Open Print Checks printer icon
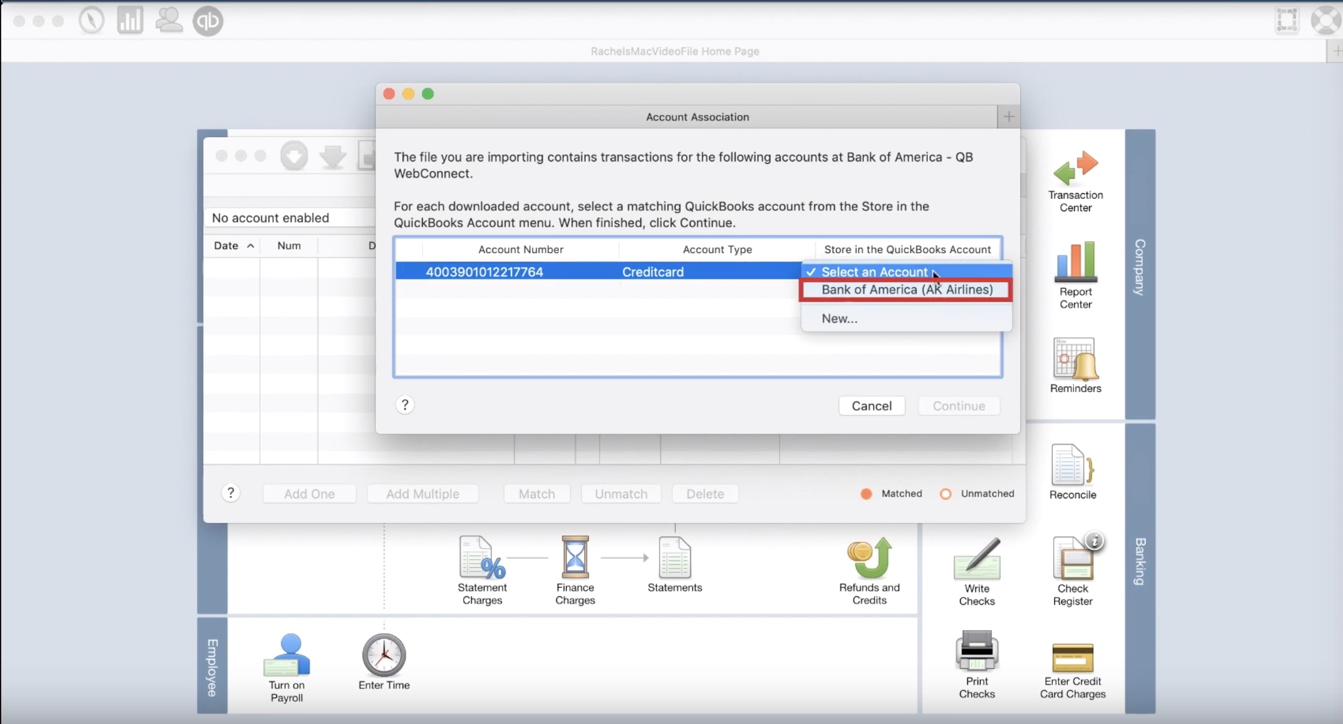 [976, 650]
